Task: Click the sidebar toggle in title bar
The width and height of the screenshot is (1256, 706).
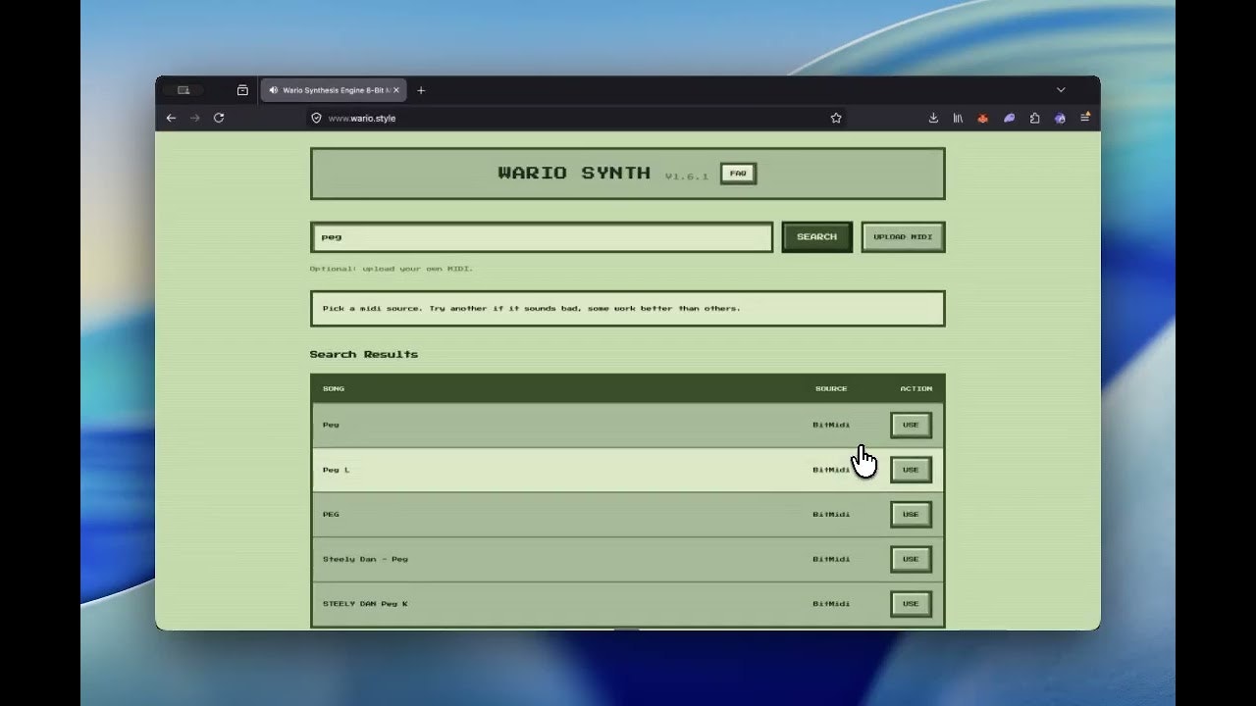Action: (x=183, y=90)
